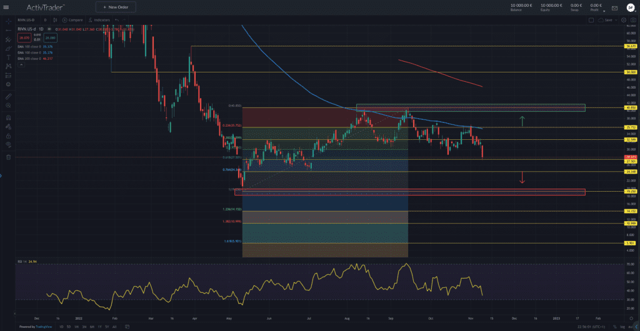Open the Indicators menu
Viewport: 640px width, 331px height.
point(99,20)
